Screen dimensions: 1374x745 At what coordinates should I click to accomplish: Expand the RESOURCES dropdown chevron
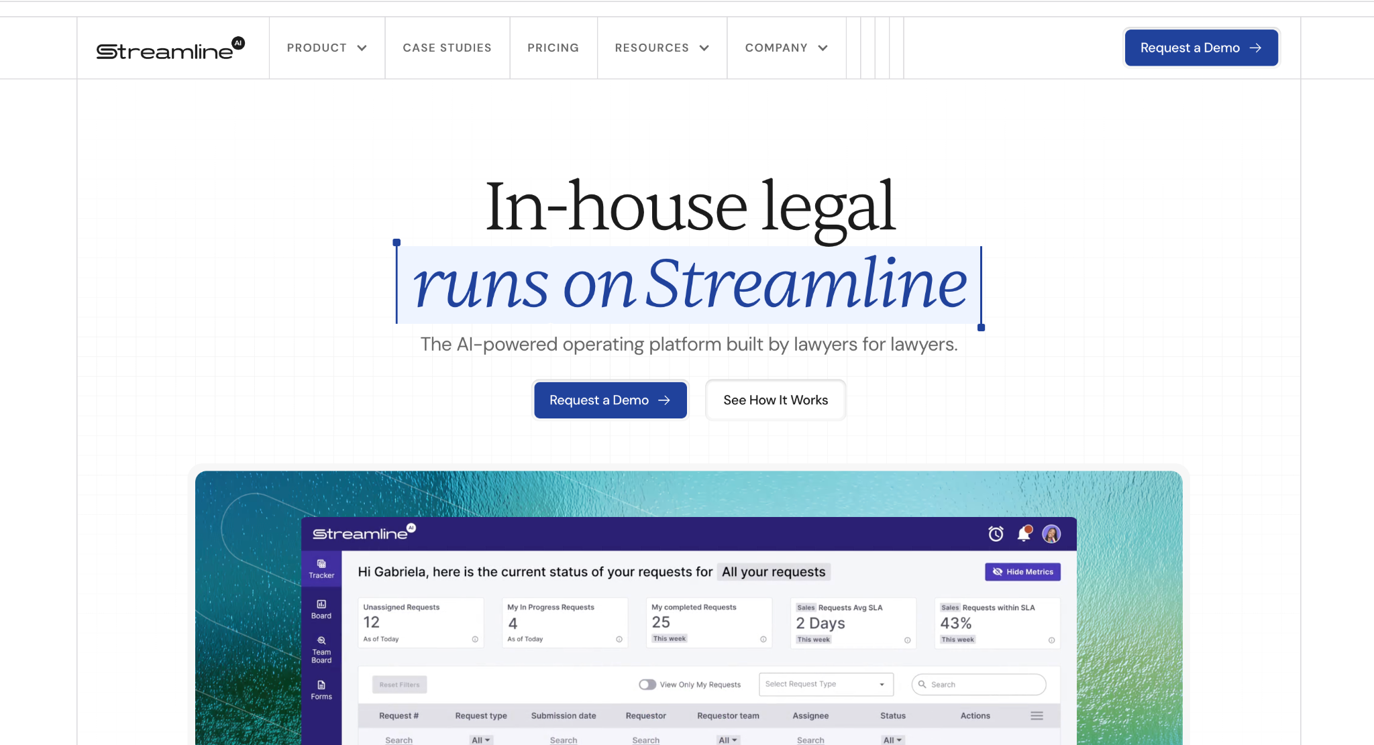704,48
